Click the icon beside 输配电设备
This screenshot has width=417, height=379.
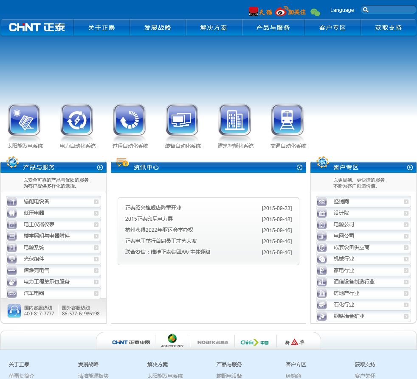pos(12,202)
